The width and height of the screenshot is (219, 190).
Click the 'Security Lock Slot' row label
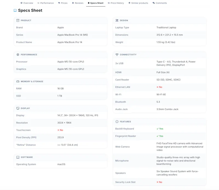click(x=125, y=182)
